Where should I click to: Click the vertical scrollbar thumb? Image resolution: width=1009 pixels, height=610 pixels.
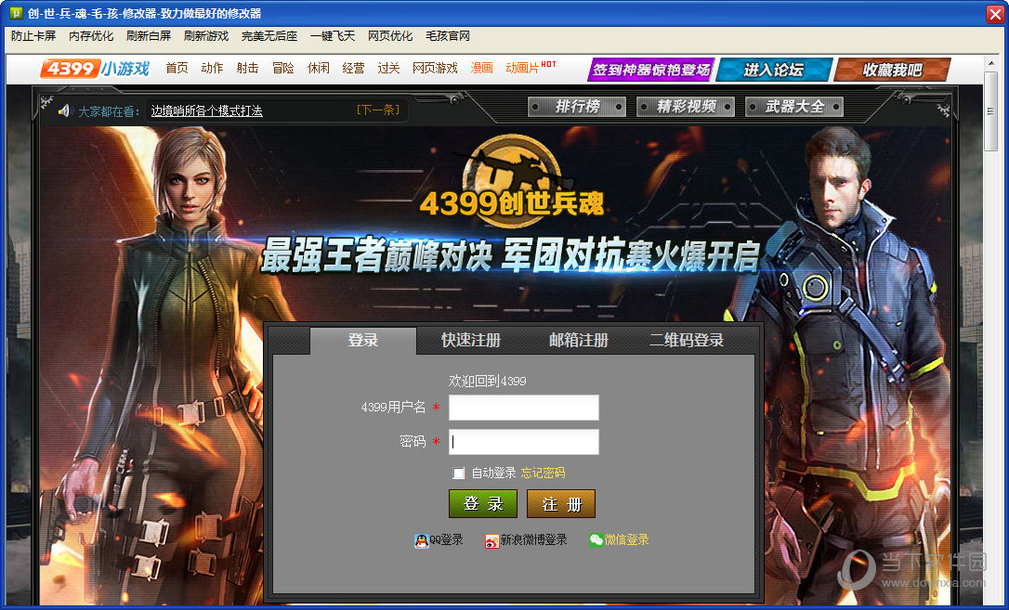pyautogui.click(x=990, y=111)
